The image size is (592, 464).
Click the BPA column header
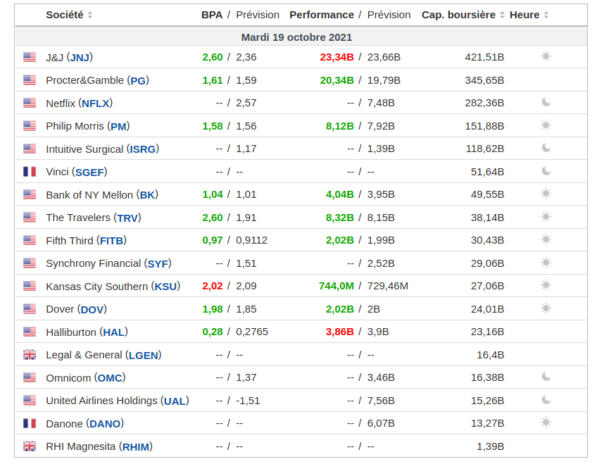coord(211,15)
